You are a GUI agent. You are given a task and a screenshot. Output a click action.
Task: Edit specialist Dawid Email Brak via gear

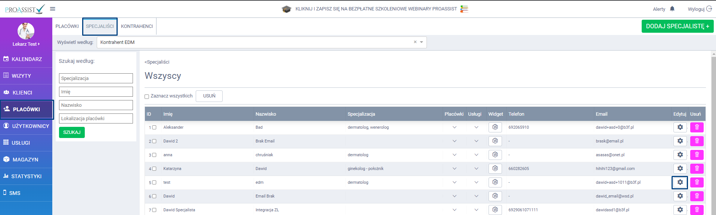pos(680,196)
